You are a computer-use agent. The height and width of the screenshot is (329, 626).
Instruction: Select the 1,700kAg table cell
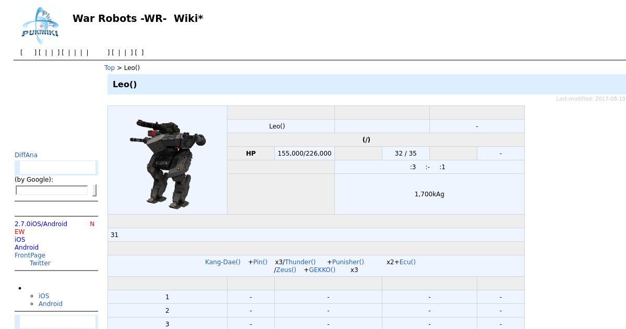click(x=429, y=194)
